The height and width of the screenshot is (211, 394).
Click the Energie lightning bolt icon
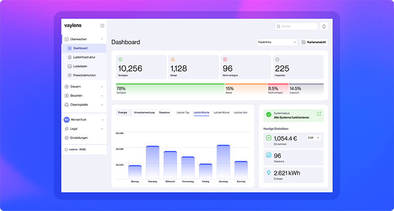coord(268,173)
